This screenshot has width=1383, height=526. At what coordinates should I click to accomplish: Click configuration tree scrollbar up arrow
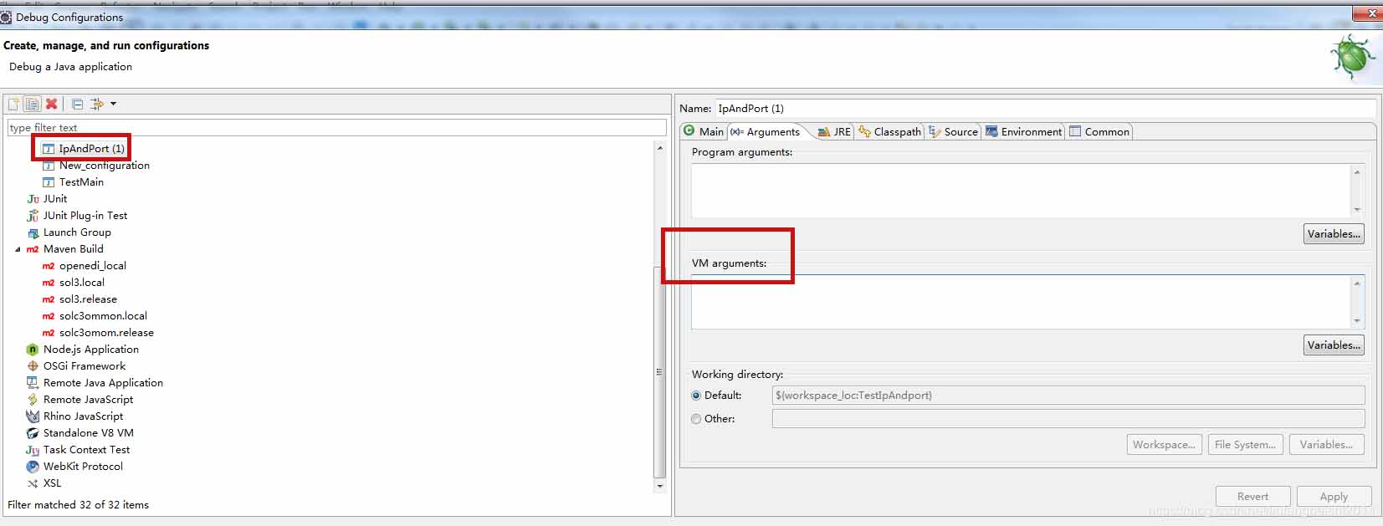pos(660,147)
